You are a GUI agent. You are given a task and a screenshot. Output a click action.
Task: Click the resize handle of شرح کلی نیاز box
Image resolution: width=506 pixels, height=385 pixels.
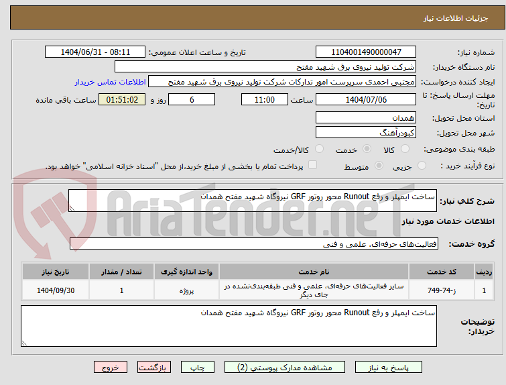click(72, 209)
